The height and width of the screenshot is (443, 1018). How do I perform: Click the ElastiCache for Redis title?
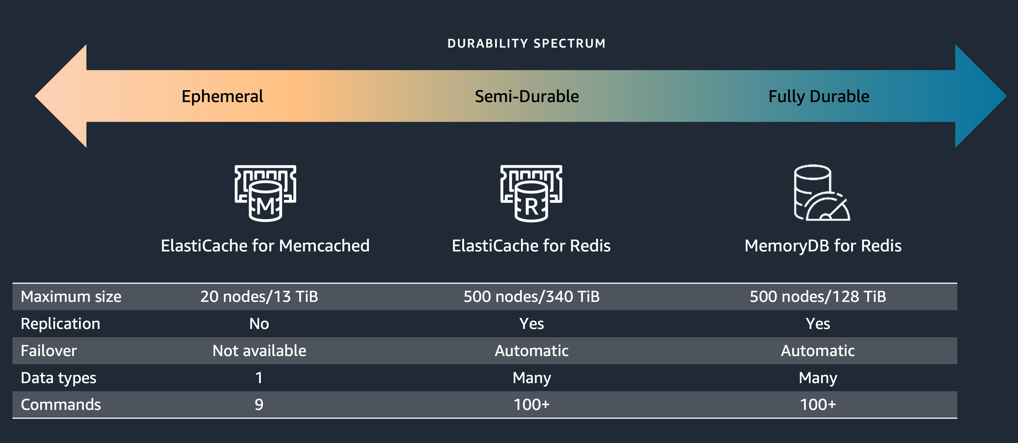point(531,245)
